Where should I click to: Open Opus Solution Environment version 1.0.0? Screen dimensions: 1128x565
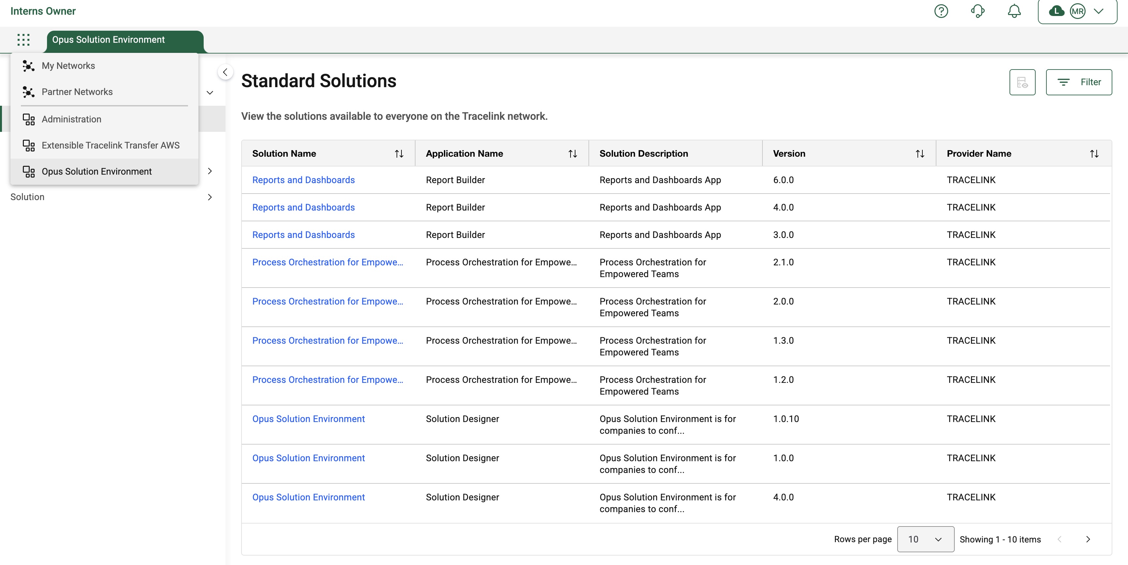pos(308,458)
